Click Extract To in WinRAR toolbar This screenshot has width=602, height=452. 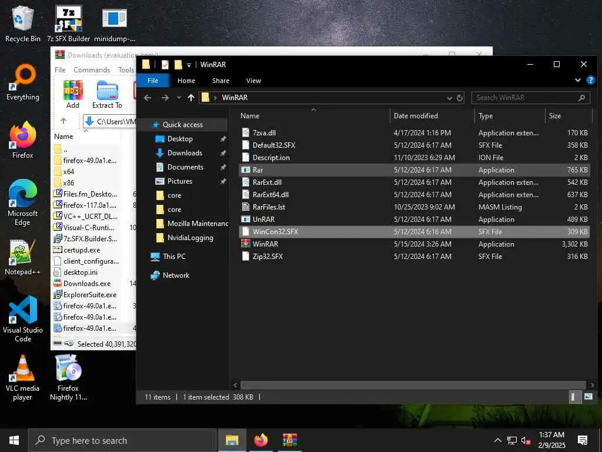click(x=107, y=95)
